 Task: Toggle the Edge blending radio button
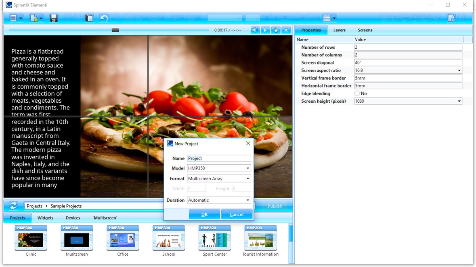point(357,93)
